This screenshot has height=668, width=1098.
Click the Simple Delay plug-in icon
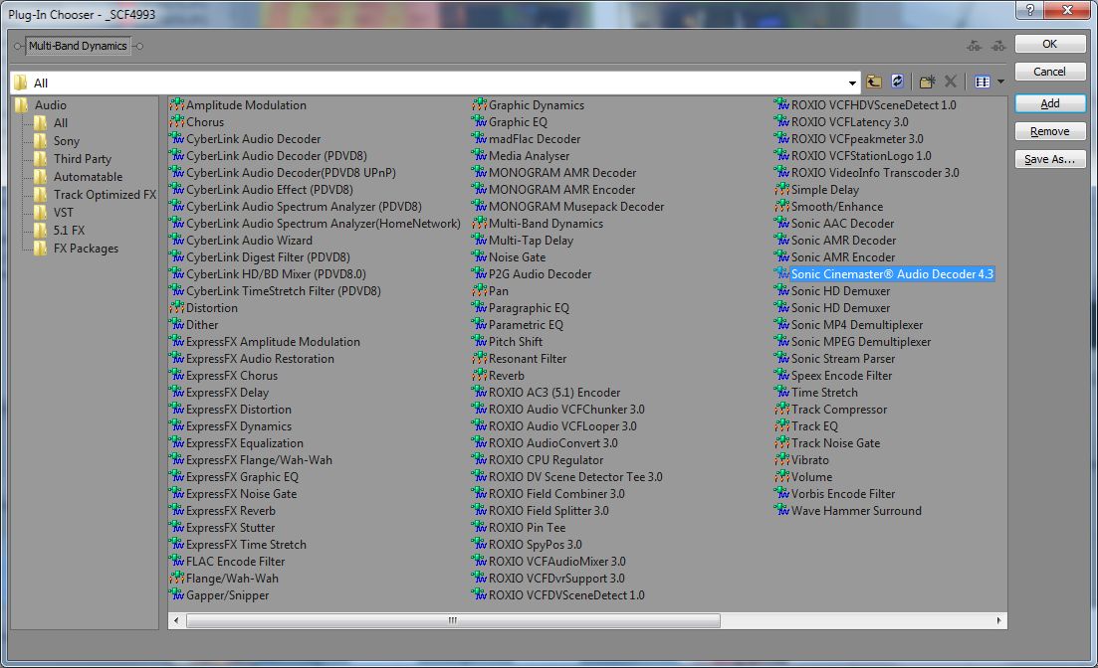click(x=782, y=190)
